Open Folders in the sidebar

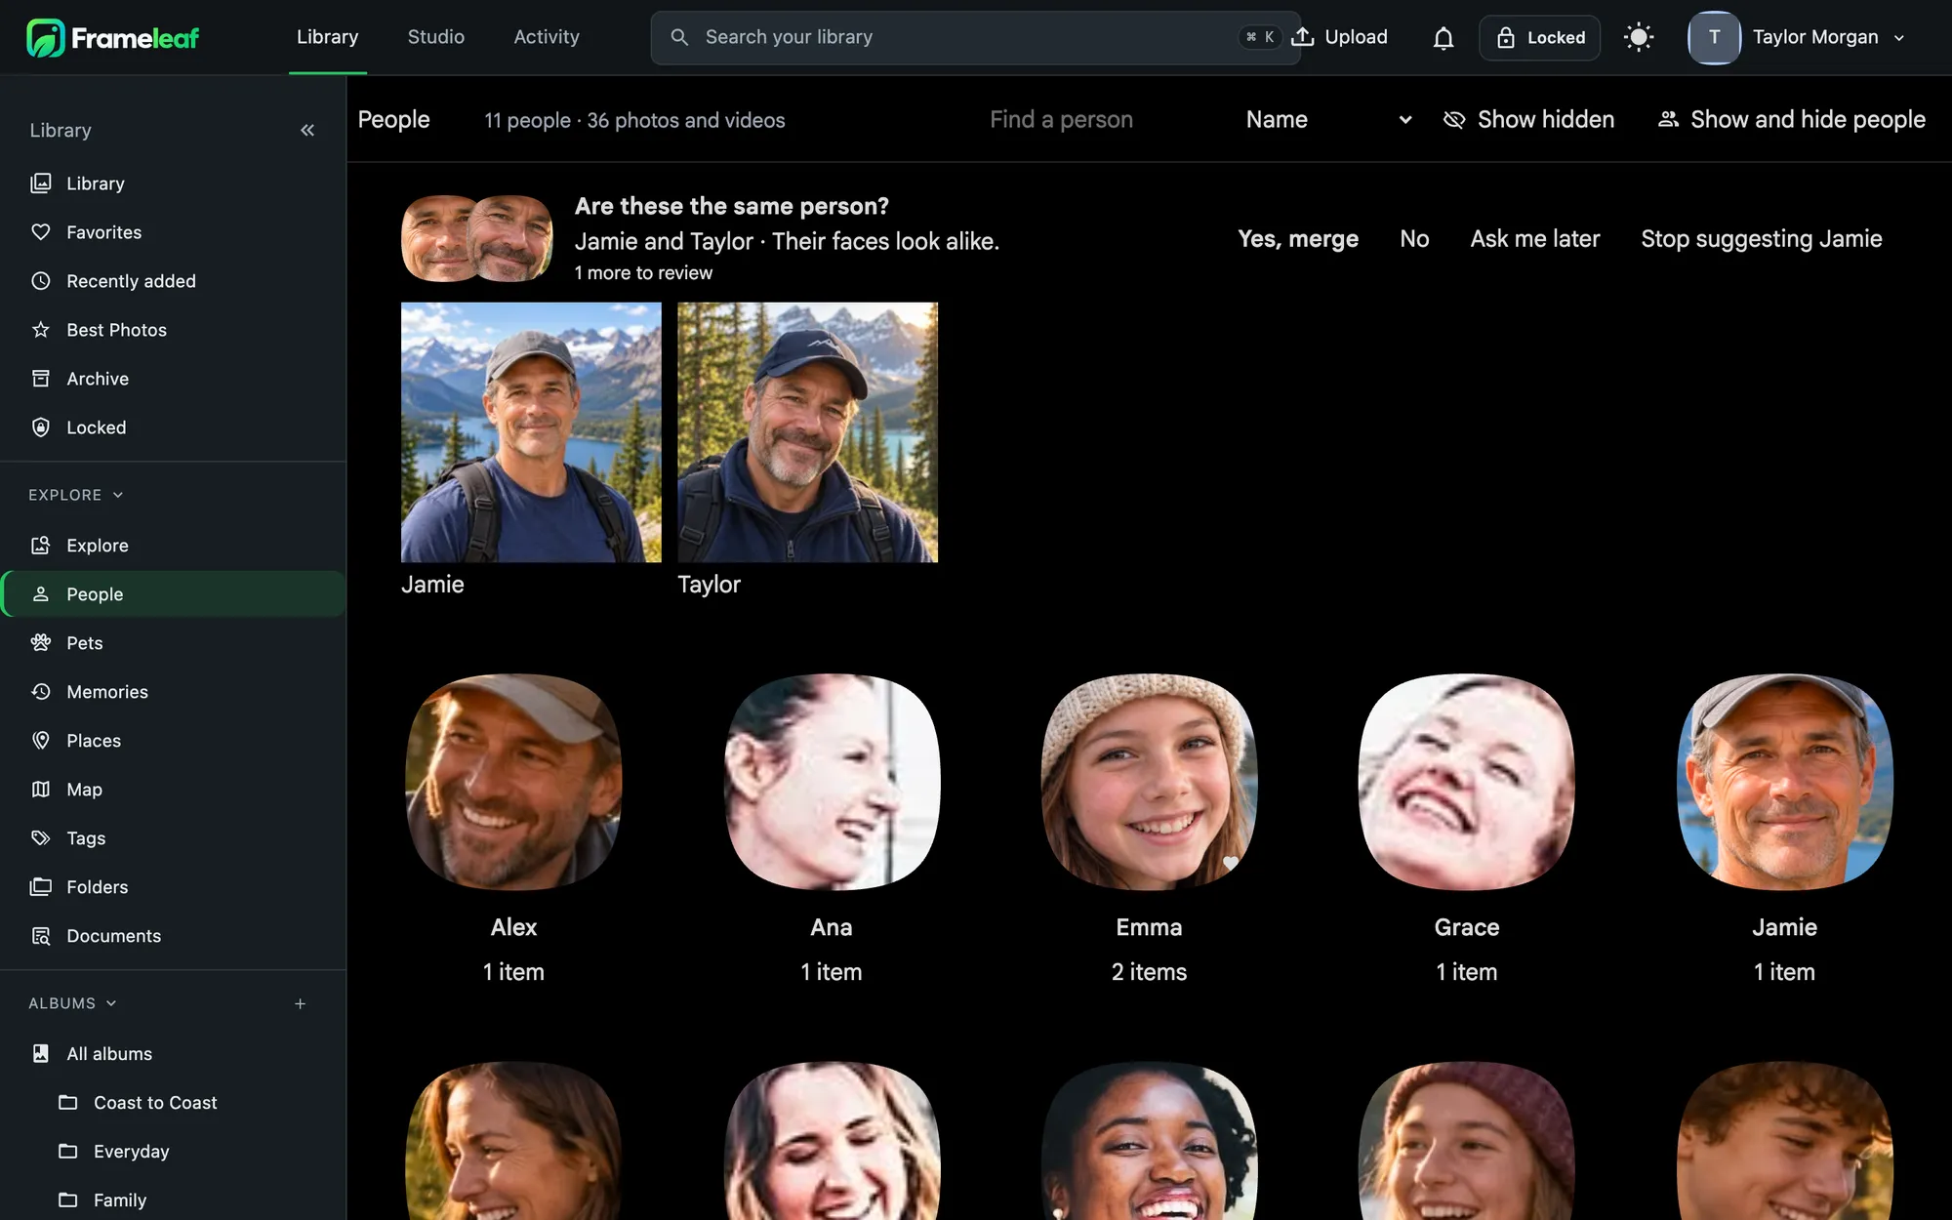point(173,887)
